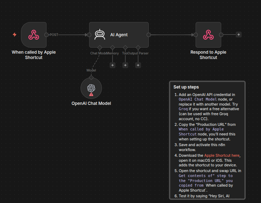Click the AI Agent input connector circle
This screenshot has height=203, width=261.
coord(89,35)
